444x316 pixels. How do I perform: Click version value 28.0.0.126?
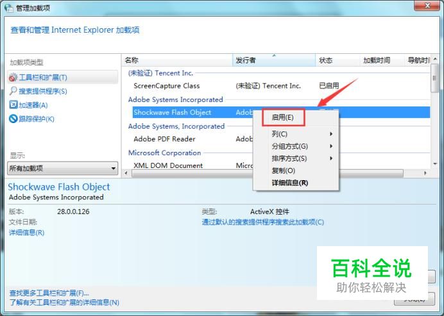coord(73,212)
